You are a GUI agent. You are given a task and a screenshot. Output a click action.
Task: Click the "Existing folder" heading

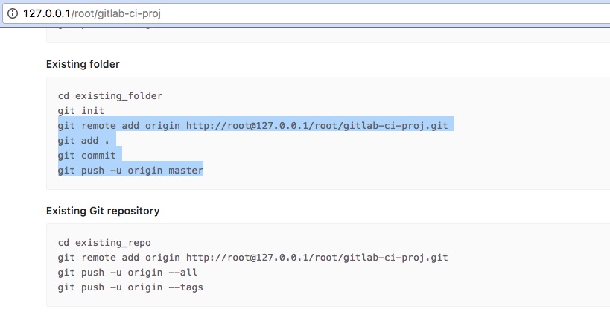83,64
